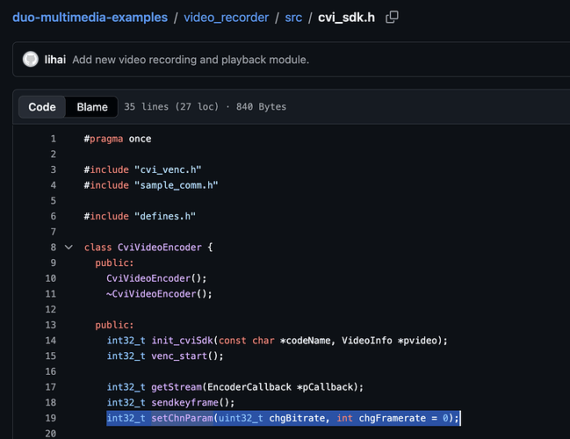Select line number 19

coord(51,418)
